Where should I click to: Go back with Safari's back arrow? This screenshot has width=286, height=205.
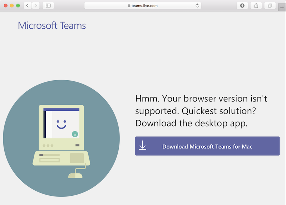coord(28,6)
